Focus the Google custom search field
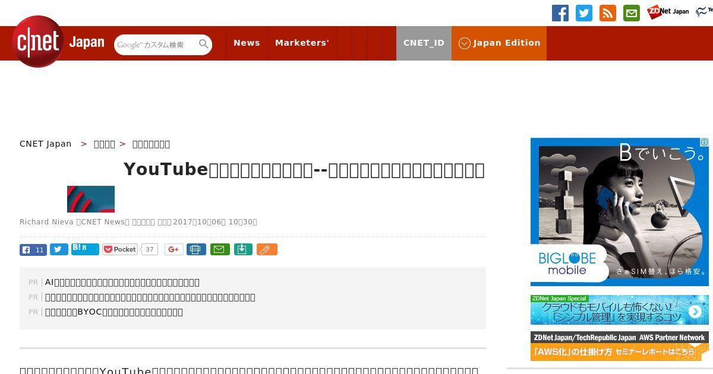The height and width of the screenshot is (374, 713). pos(156,45)
